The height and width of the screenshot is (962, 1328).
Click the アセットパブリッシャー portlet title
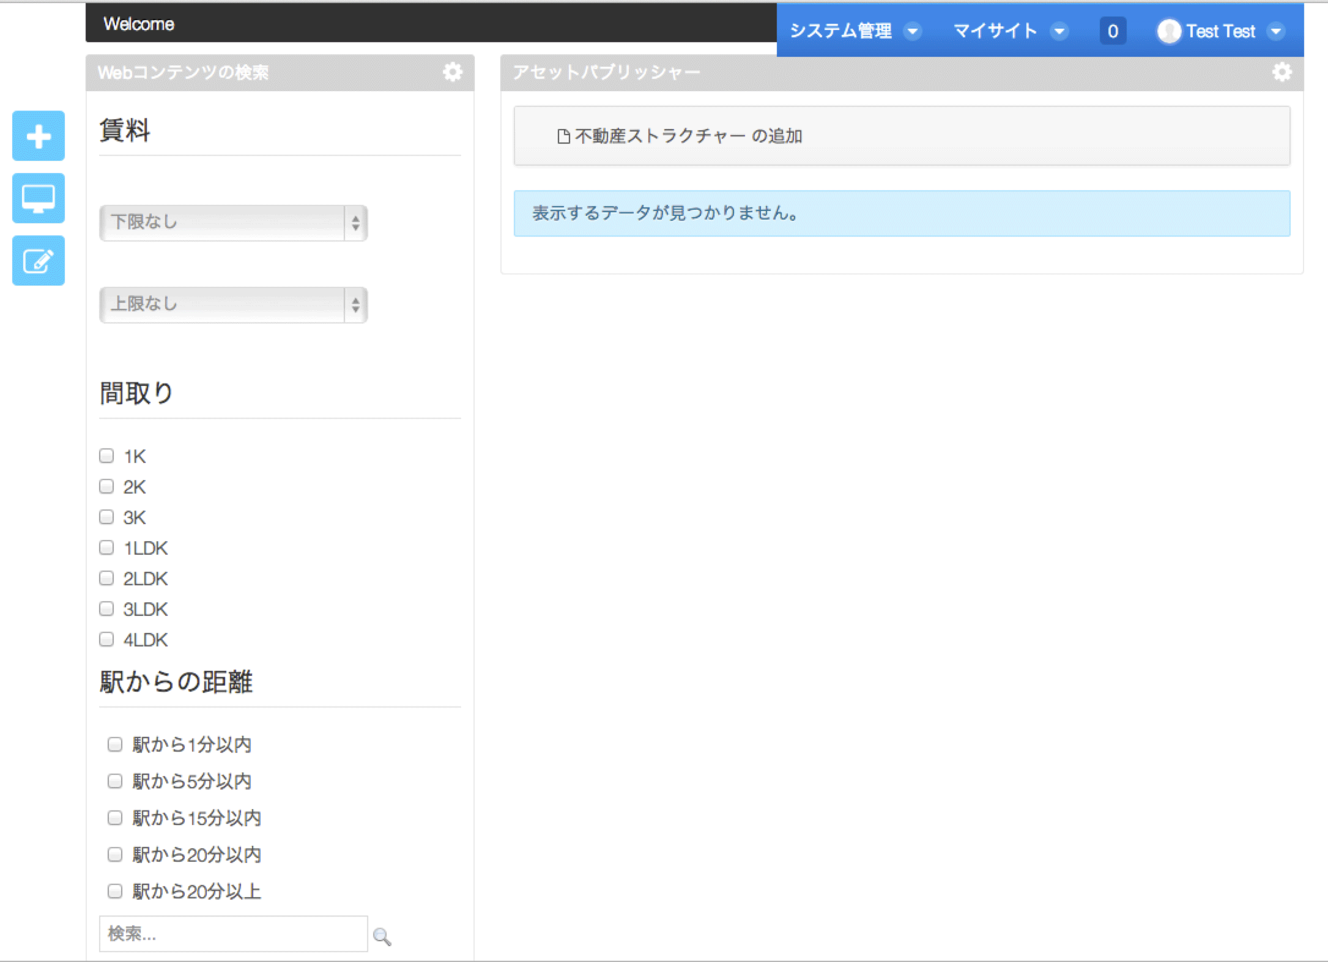[x=607, y=73]
